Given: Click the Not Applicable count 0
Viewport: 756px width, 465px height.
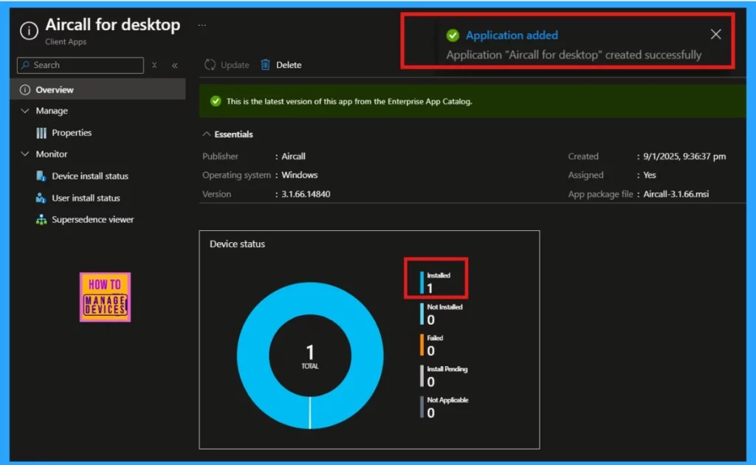Looking at the screenshot, I should click(x=430, y=413).
